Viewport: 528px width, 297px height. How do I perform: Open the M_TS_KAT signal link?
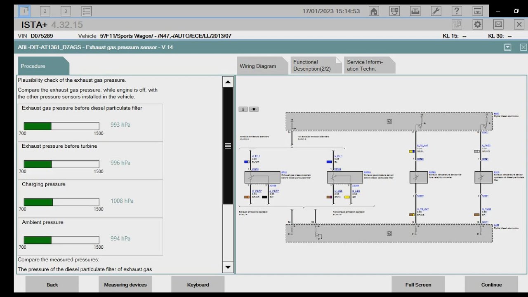pyautogui.click(x=423, y=209)
